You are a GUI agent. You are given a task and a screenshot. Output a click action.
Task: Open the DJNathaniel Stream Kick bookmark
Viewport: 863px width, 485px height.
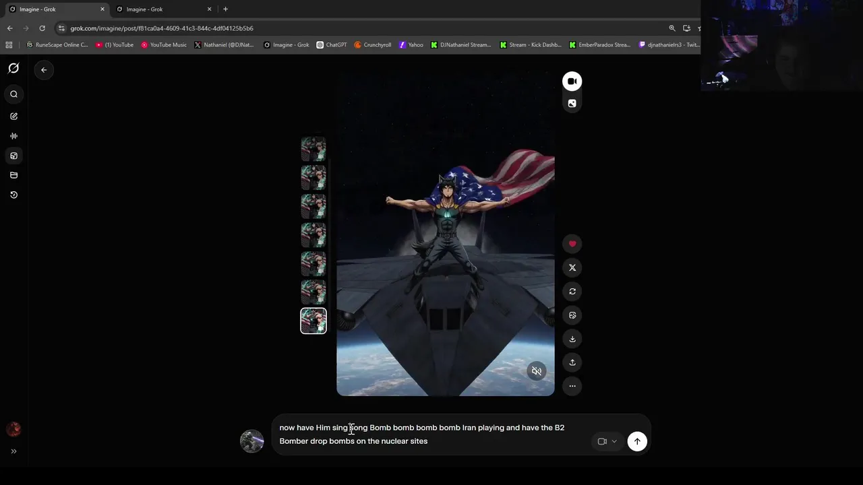pos(461,45)
